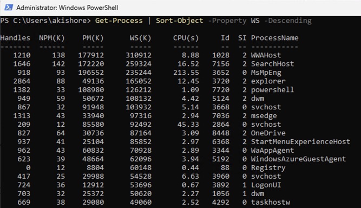Click the WS value 259324

tap(139, 64)
